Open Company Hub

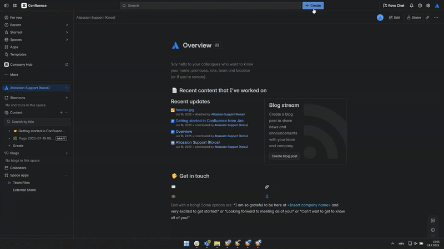pos(21,65)
